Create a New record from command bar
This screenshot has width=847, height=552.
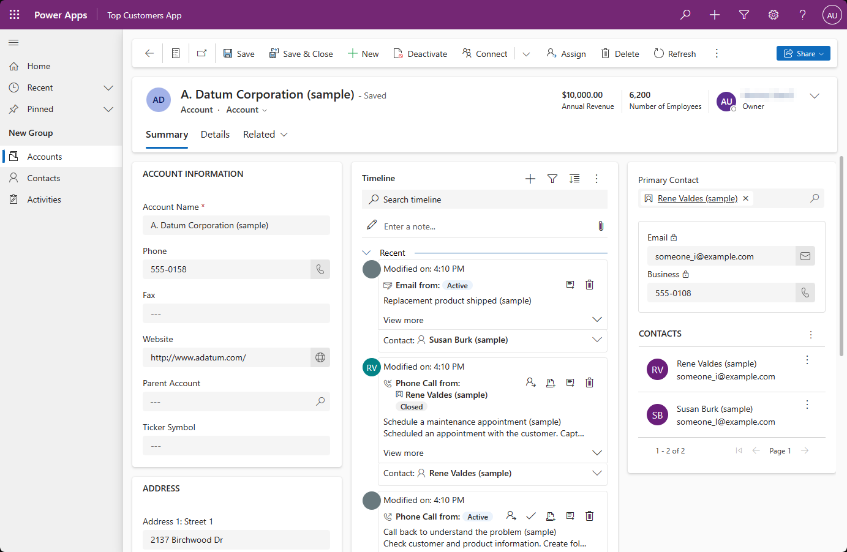click(x=363, y=54)
